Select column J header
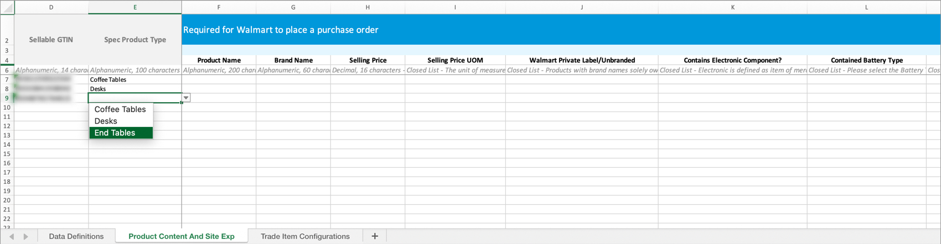 [x=582, y=7]
